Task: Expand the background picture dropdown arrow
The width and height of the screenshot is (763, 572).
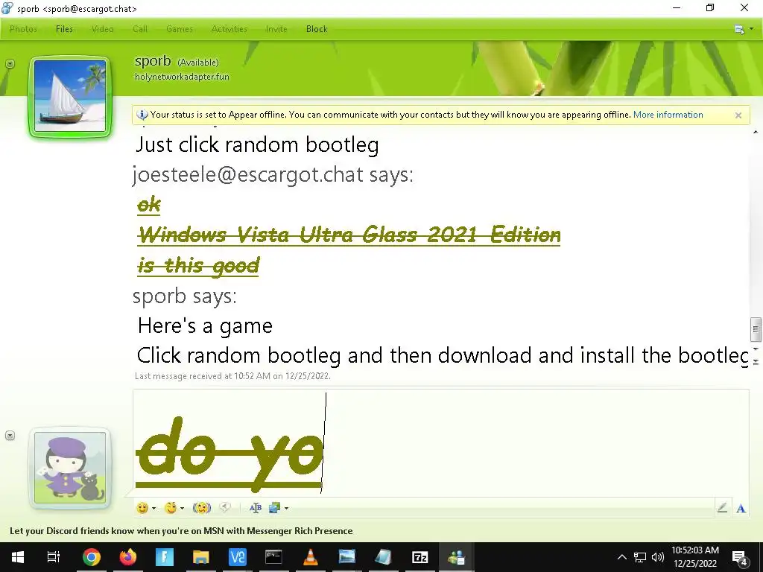Action: 287,508
